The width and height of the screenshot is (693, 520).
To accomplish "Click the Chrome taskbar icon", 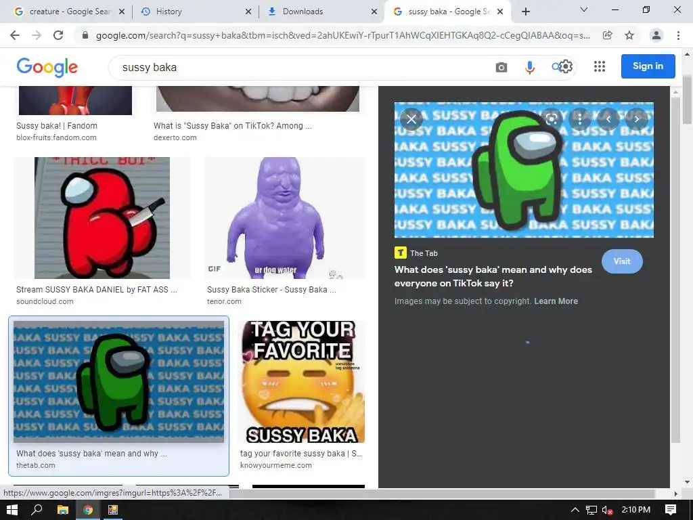I will 88,510.
